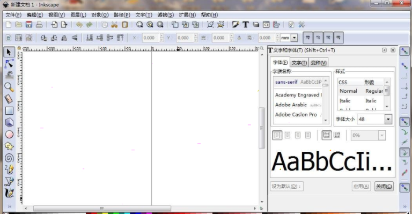Click the width value input field
This screenshot has width=412, height=214.
[x=220, y=38]
